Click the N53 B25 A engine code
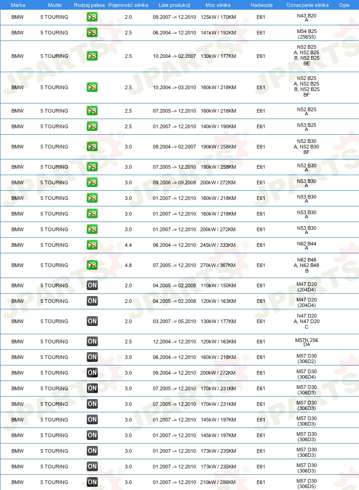359x490 pixels. point(307,127)
